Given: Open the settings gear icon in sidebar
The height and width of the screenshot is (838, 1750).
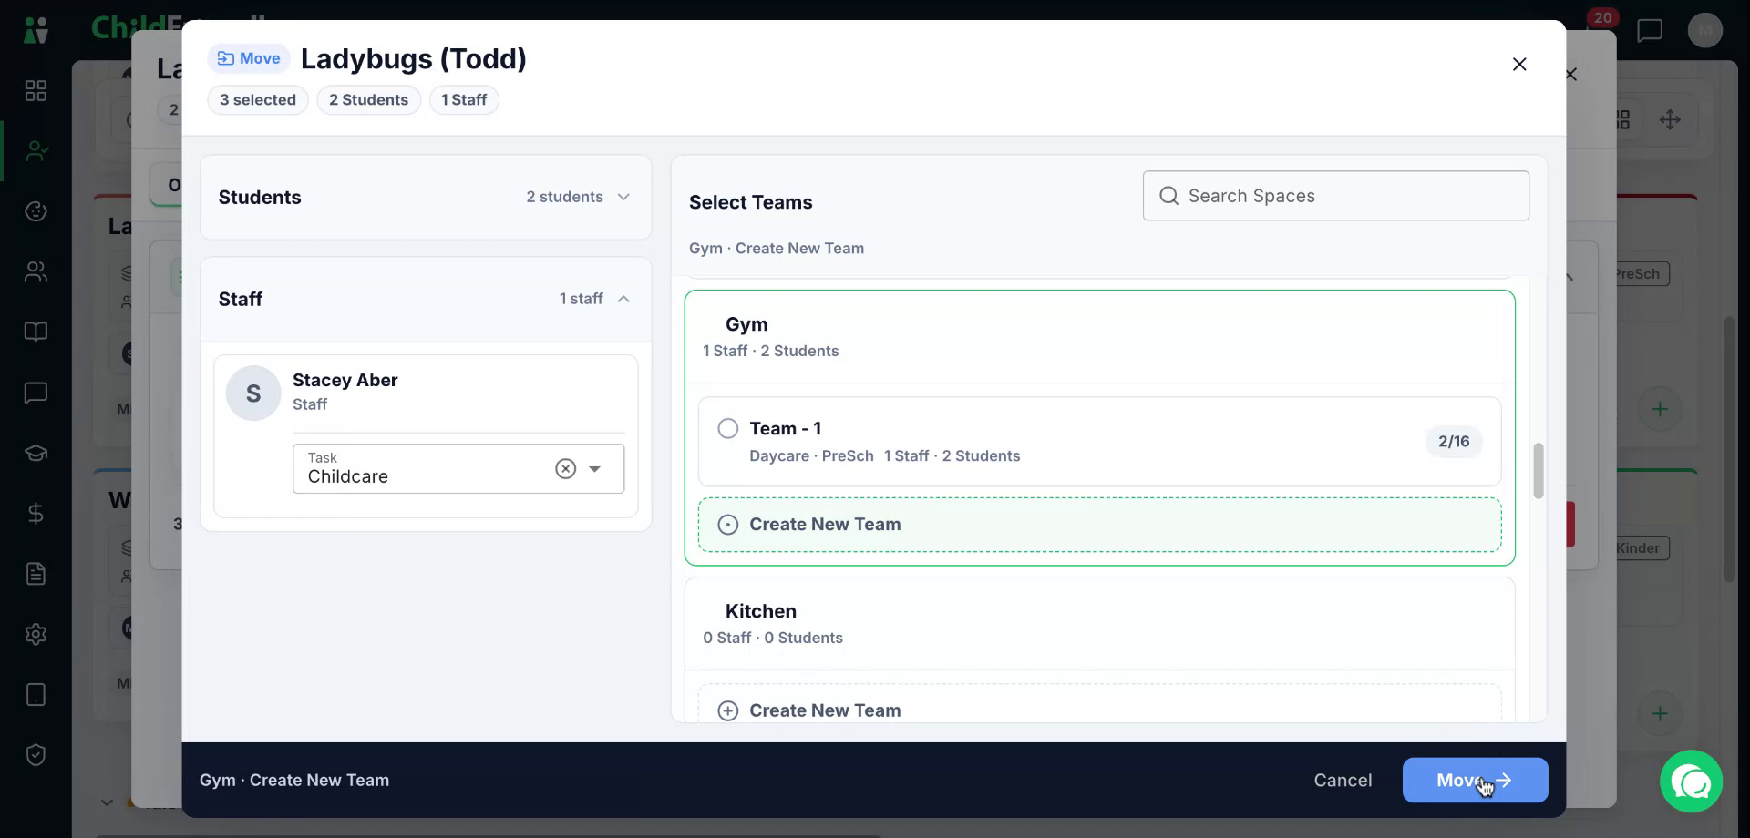Looking at the screenshot, I should pos(36,634).
